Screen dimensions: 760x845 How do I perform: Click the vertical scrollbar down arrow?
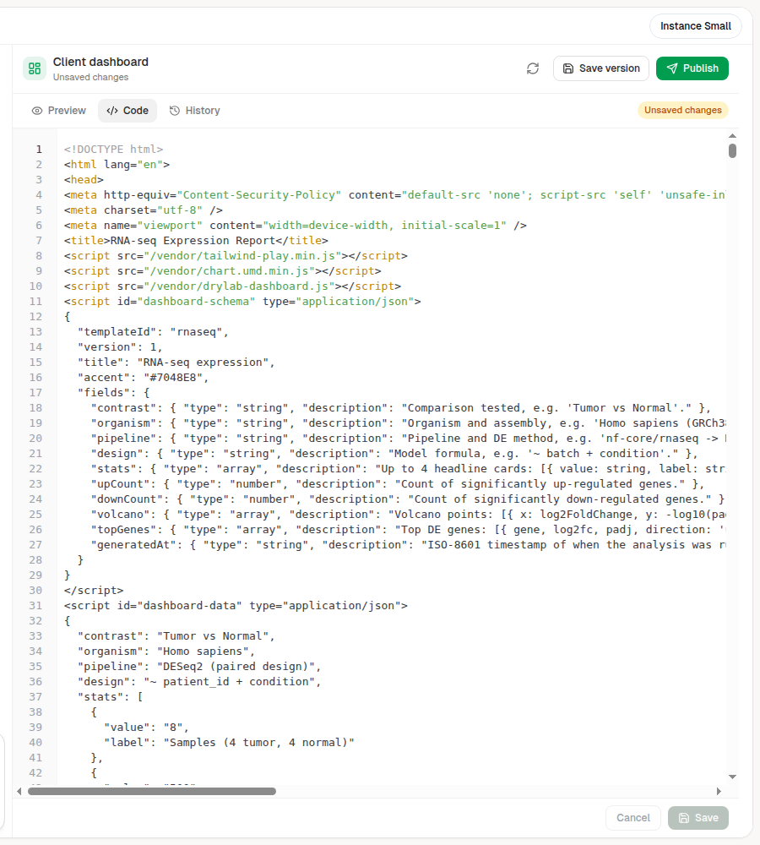coord(732,777)
